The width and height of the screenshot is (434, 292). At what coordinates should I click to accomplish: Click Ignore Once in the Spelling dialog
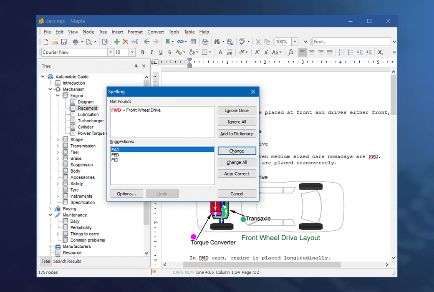click(x=237, y=111)
